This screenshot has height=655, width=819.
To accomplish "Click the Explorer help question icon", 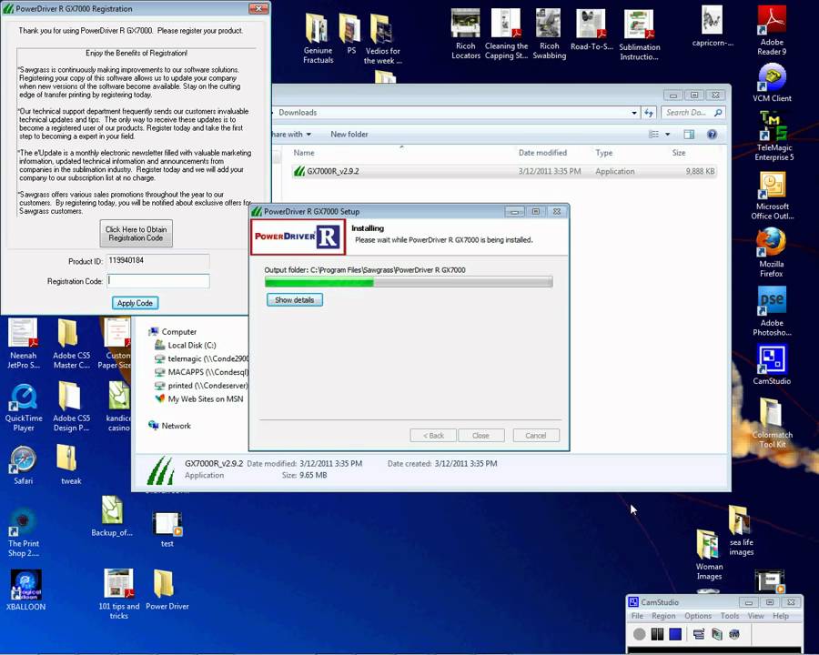I will [712, 135].
